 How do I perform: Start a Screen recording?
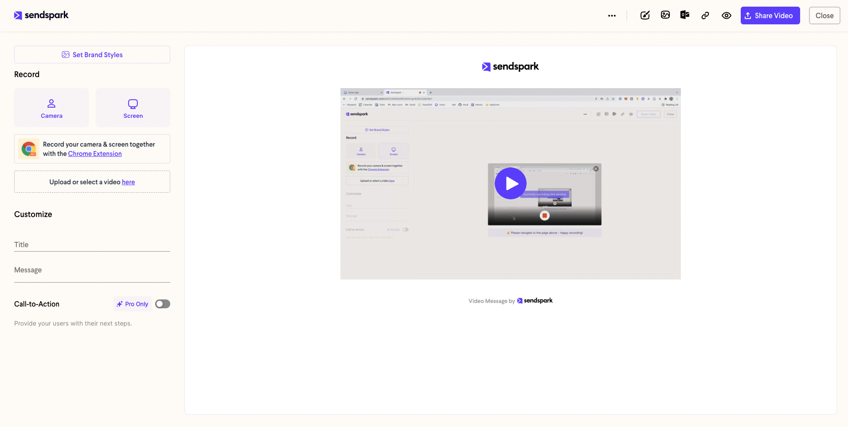coord(133,108)
